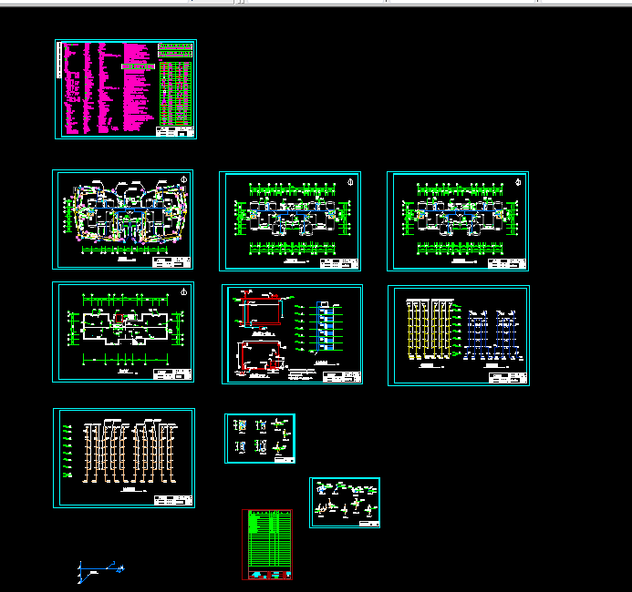Select sheet with red rectangular room plans

point(292,334)
